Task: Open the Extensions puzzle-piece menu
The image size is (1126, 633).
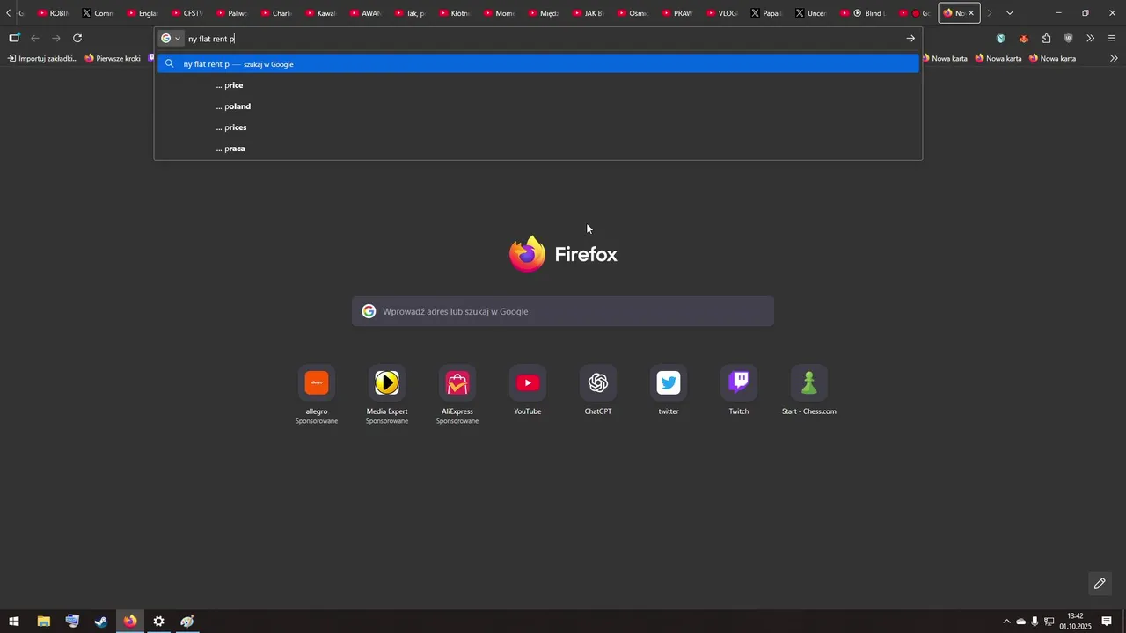Action: (1046, 39)
